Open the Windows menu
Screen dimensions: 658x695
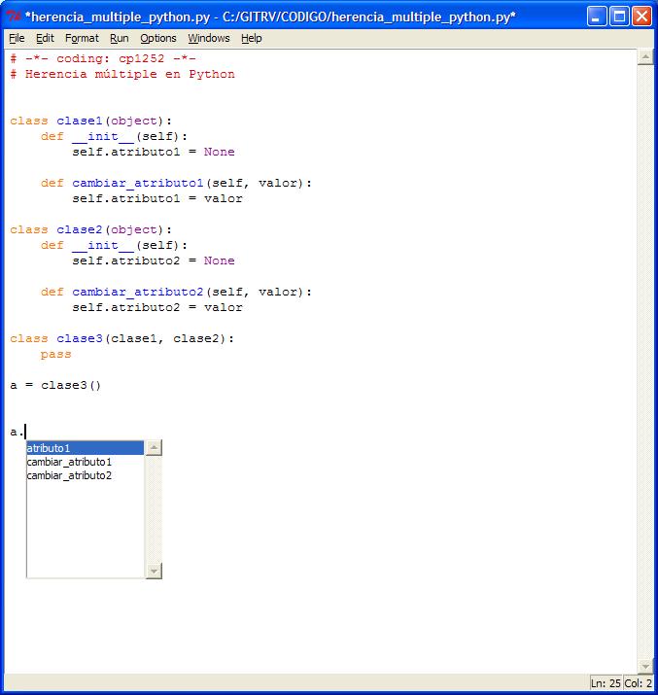[x=209, y=38]
